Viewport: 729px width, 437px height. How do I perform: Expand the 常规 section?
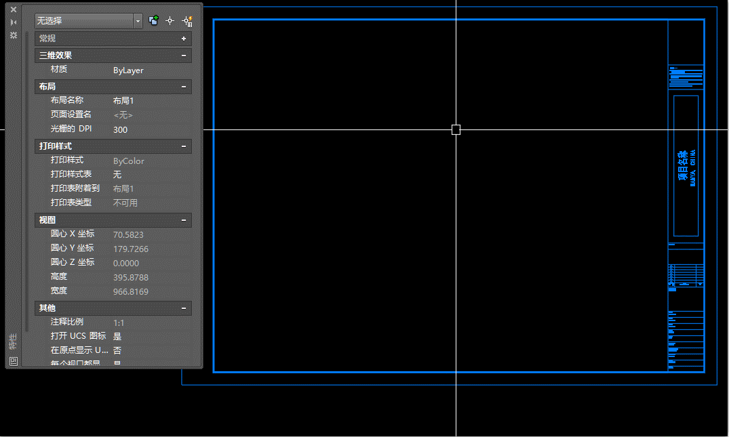click(184, 39)
